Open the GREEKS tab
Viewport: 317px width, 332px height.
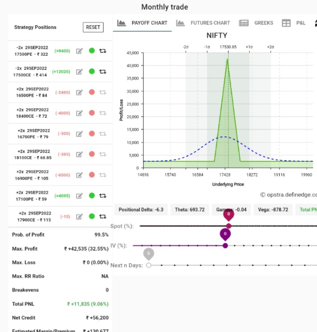point(256,23)
